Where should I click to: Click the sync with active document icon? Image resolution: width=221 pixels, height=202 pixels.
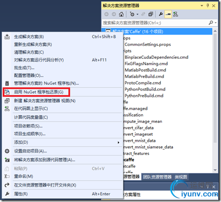point(143,14)
